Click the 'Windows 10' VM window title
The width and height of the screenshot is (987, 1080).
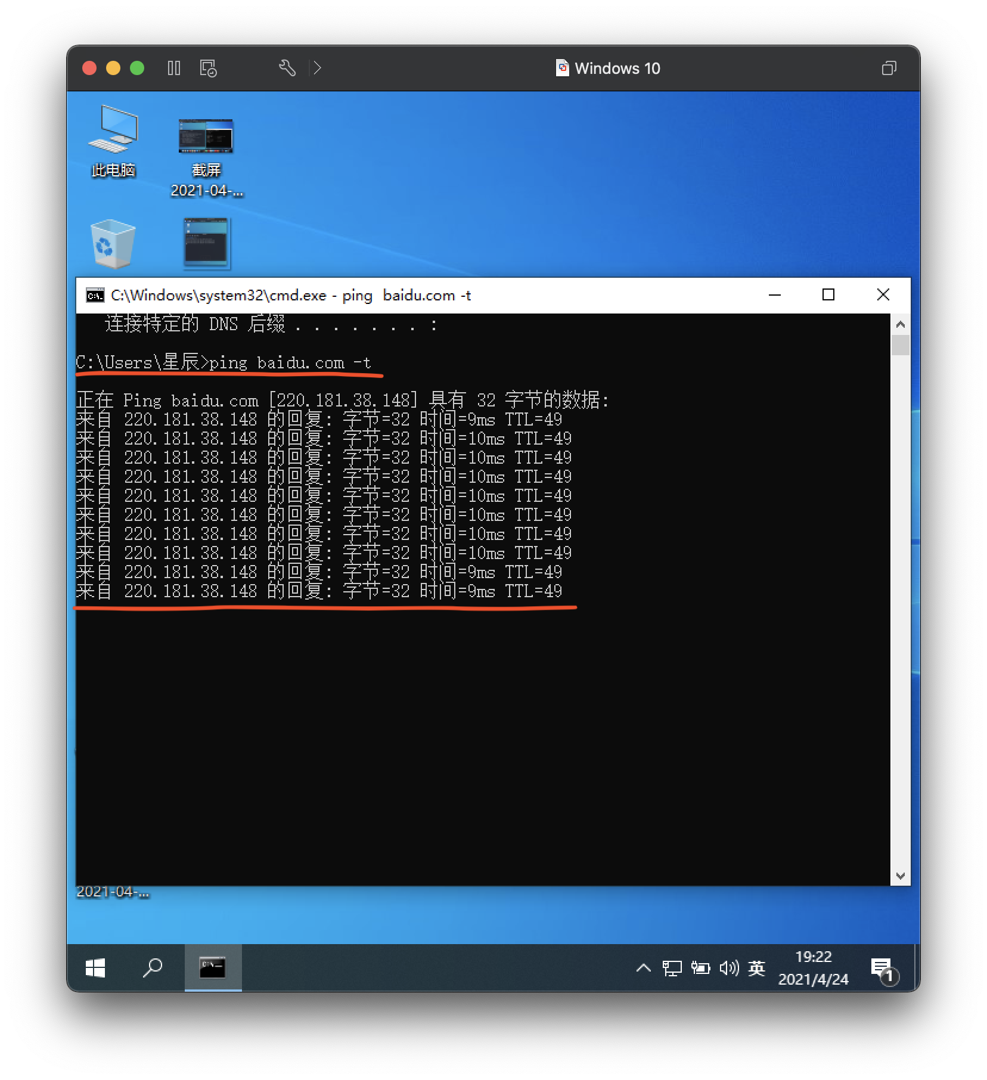(x=617, y=68)
